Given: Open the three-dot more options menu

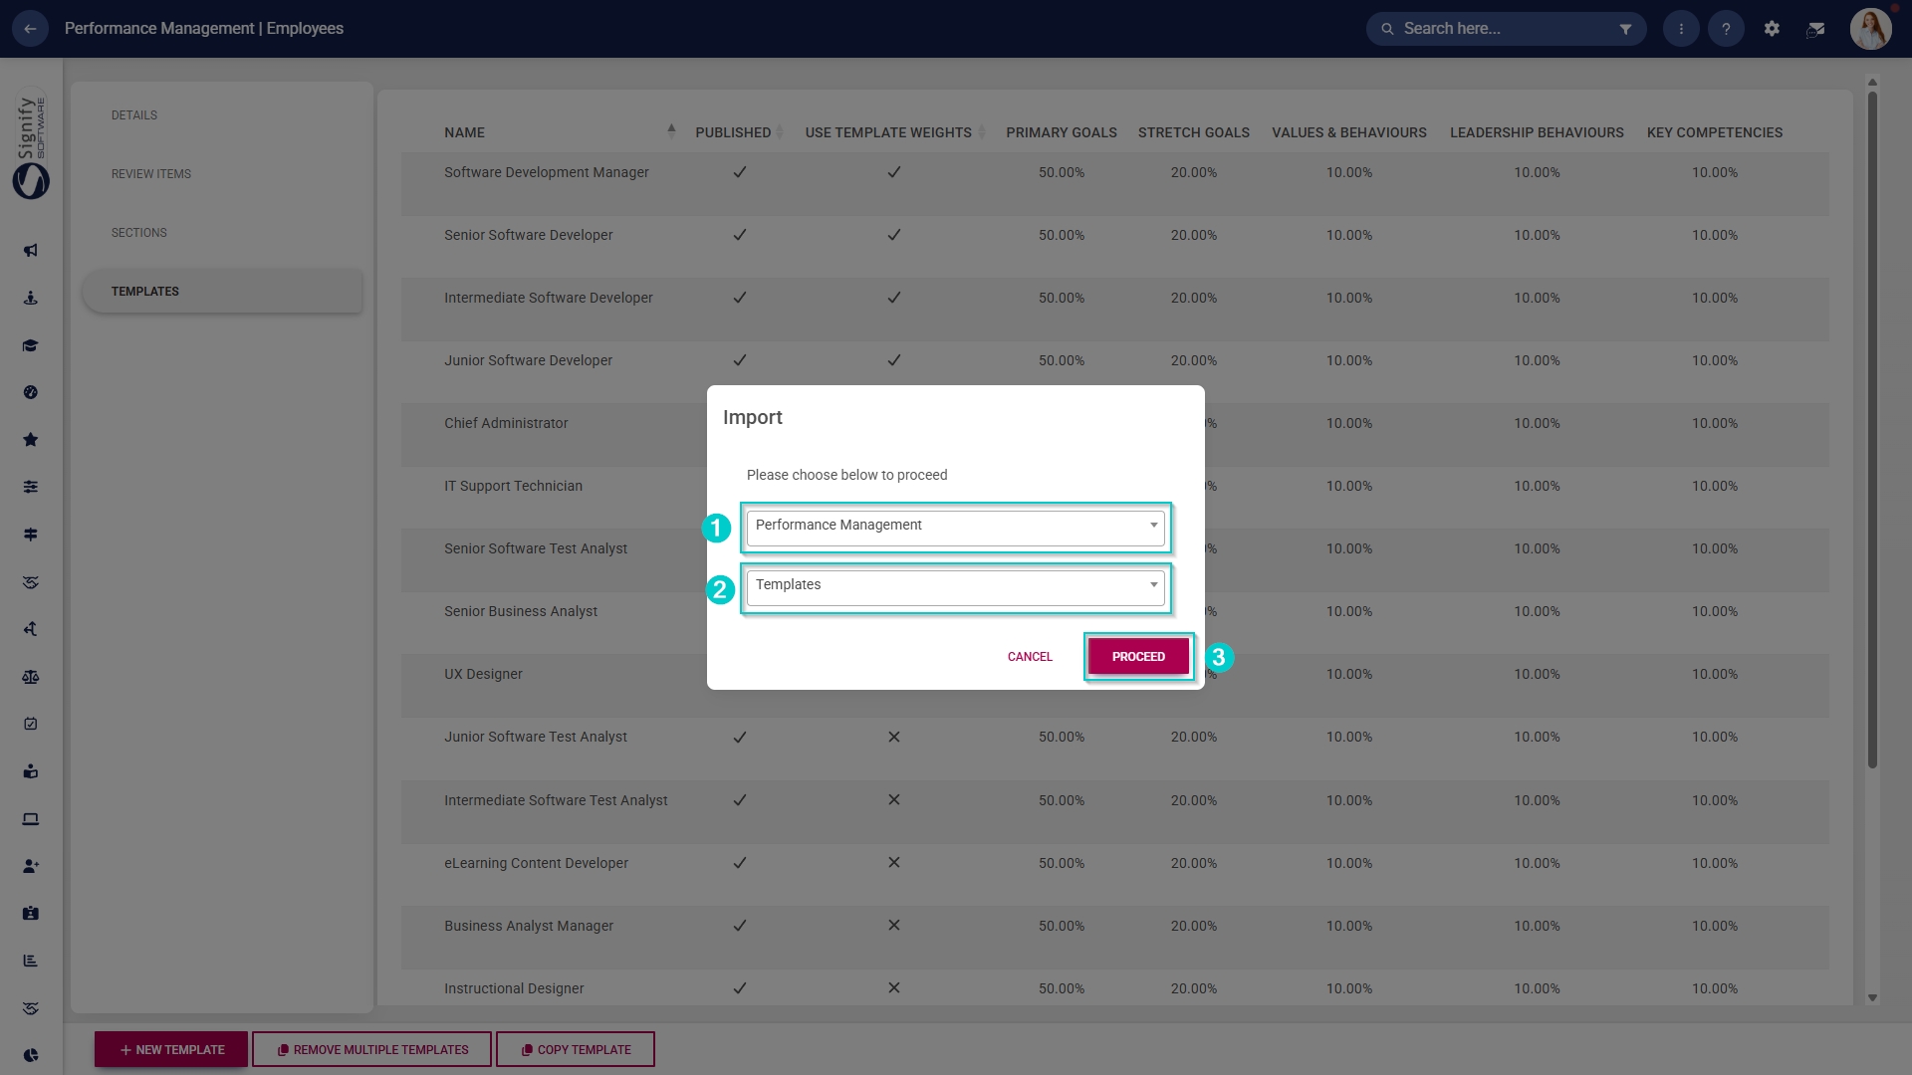Looking at the screenshot, I should (x=1681, y=29).
